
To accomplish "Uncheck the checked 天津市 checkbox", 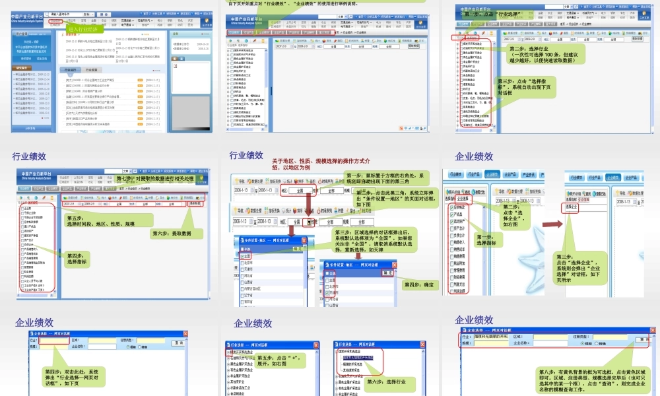I will [327, 292].
